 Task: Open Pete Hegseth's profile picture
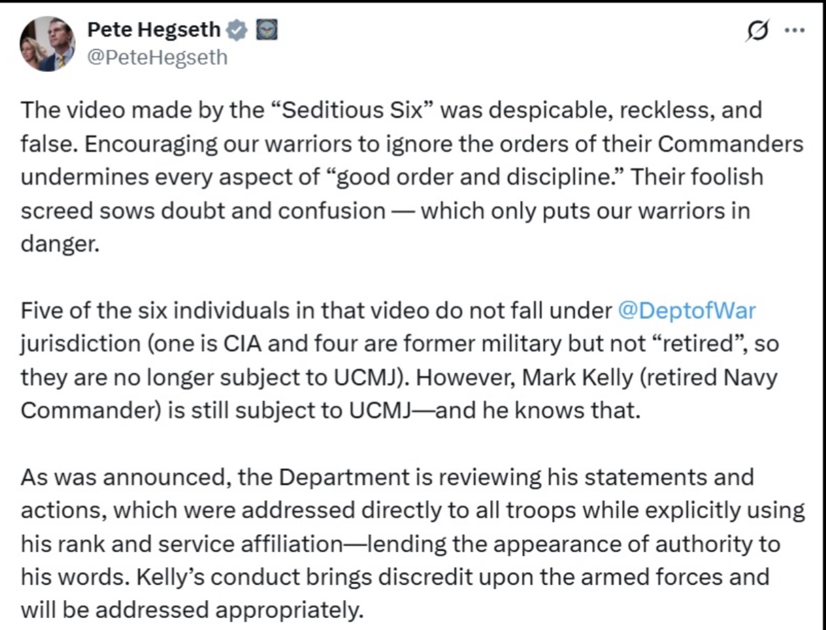(x=47, y=44)
